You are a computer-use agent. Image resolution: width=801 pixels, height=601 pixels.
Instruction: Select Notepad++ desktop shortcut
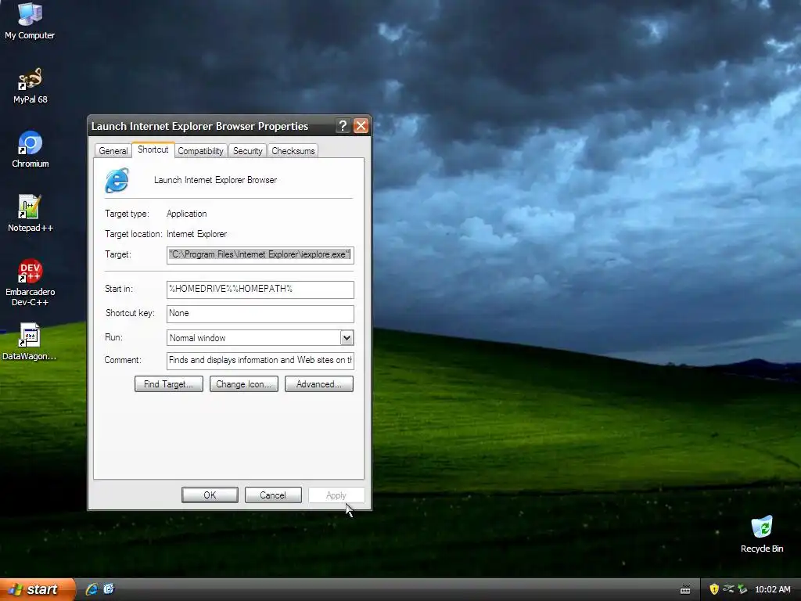31,213
